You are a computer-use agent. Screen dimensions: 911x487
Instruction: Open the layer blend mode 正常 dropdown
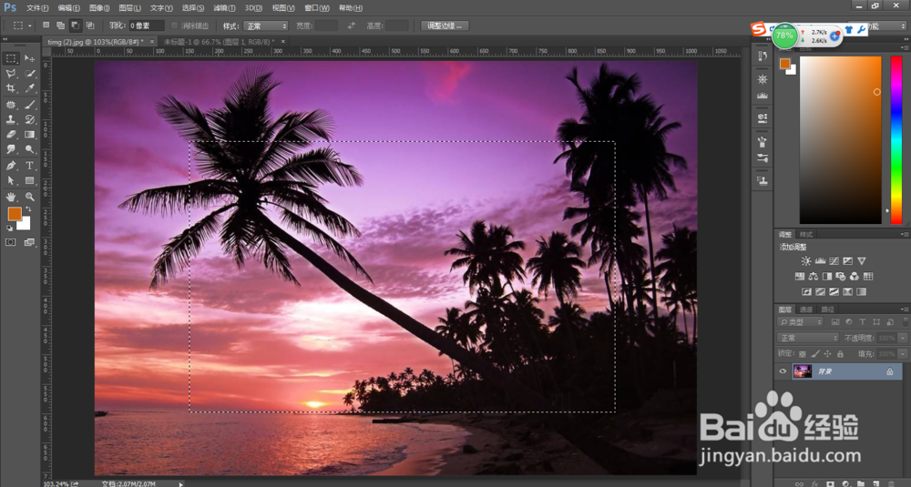pyautogui.click(x=808, y=338)
